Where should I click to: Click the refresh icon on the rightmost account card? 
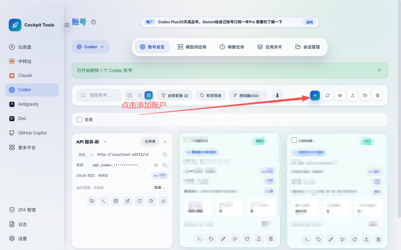point(354,240)
